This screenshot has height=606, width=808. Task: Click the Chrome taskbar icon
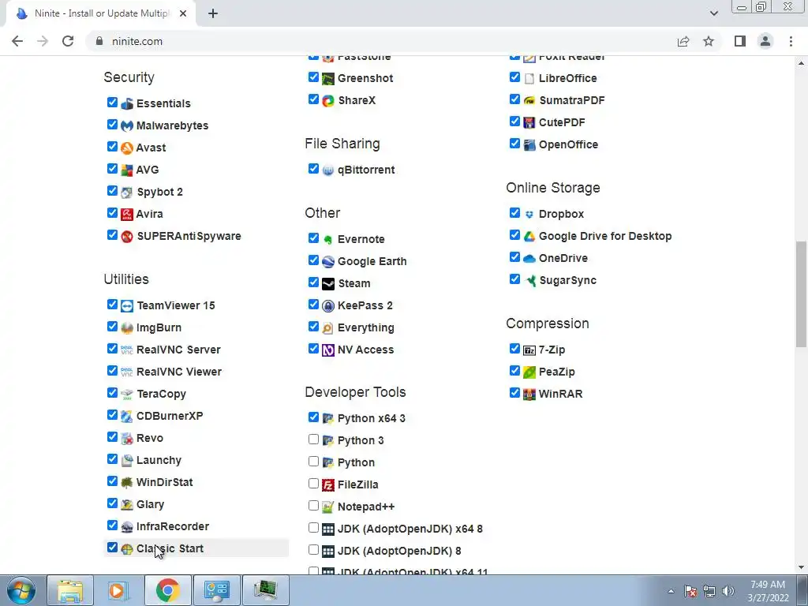(x=167, y=590)
